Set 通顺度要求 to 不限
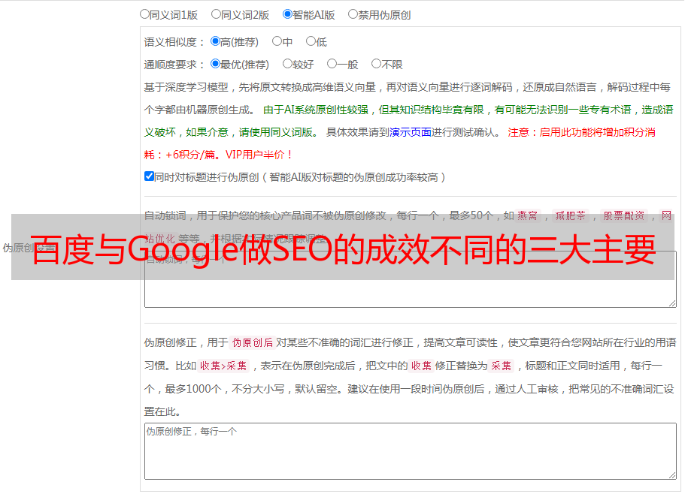 376,64
